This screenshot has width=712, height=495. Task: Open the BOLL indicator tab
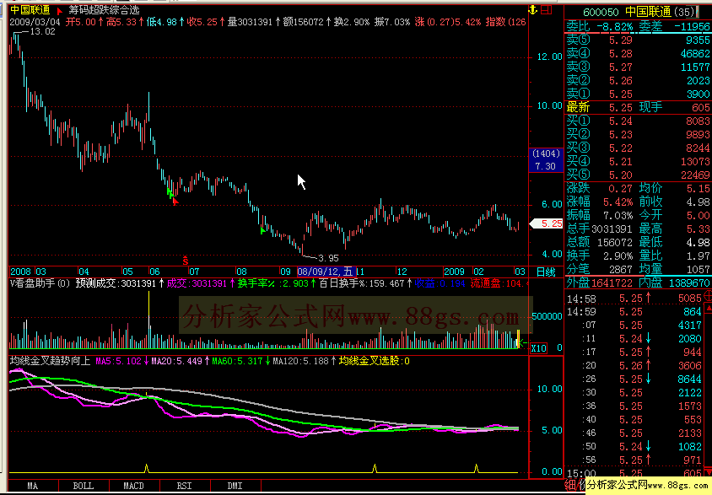tap(84, 486)
